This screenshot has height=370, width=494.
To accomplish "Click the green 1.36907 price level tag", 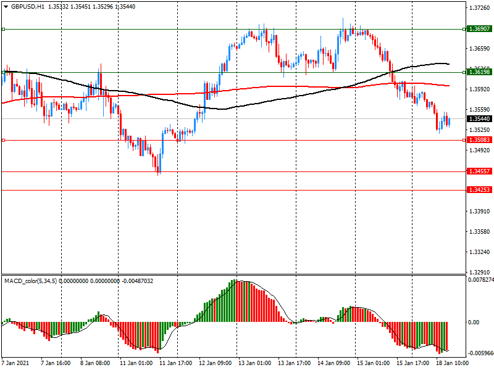I will (479, 29).
